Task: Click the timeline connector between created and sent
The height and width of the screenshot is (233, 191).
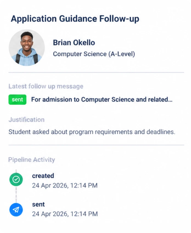Action: coord(16,195)
